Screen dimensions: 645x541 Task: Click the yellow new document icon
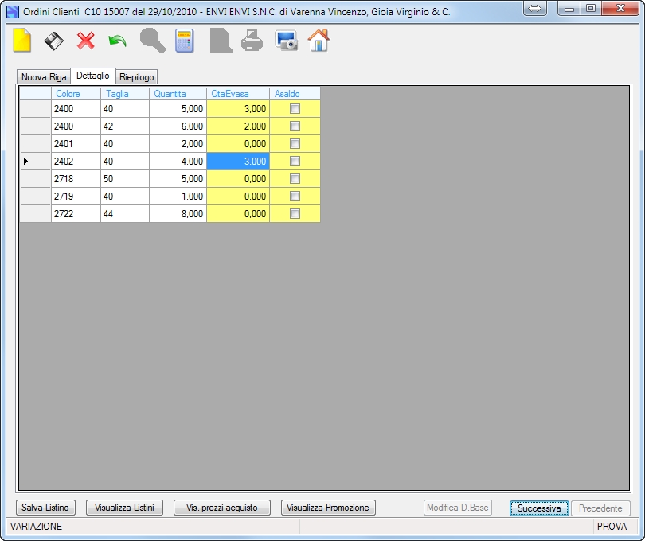pyautogui.click(x=21, y=41)
